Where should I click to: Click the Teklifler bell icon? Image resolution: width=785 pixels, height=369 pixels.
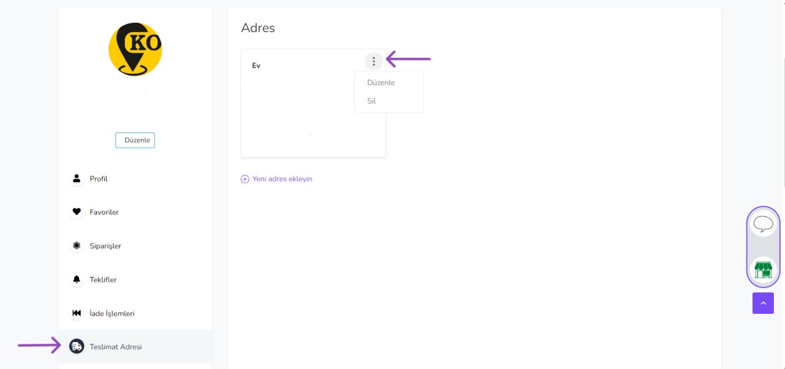click(x=77, y=280)
